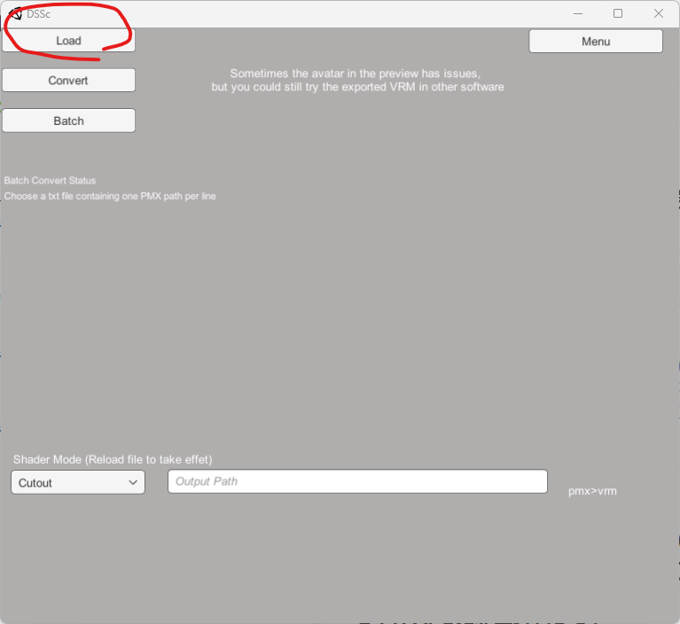
Task: Maximize the DSSc window
Action: pos(618,13)
